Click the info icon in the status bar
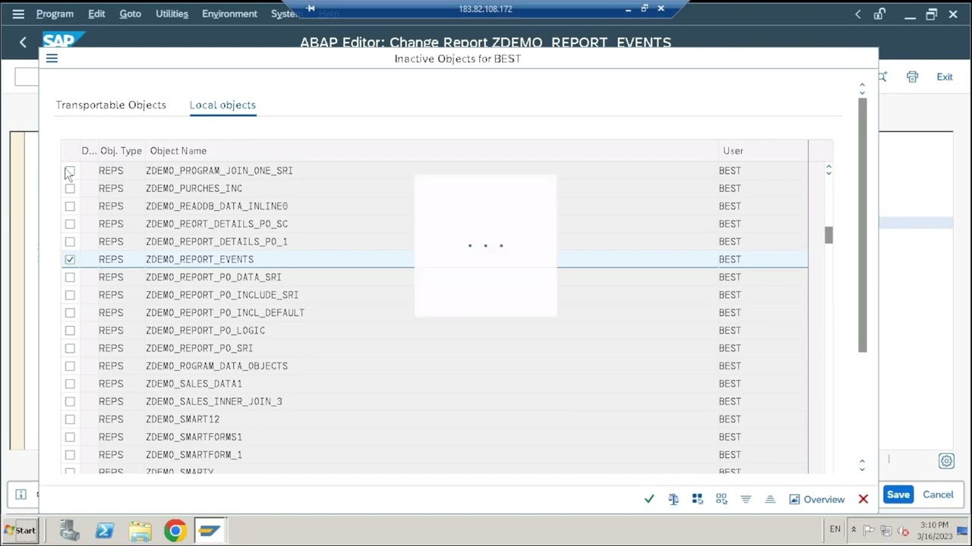Viewport: 972px width, 546px height. point(21,494)
